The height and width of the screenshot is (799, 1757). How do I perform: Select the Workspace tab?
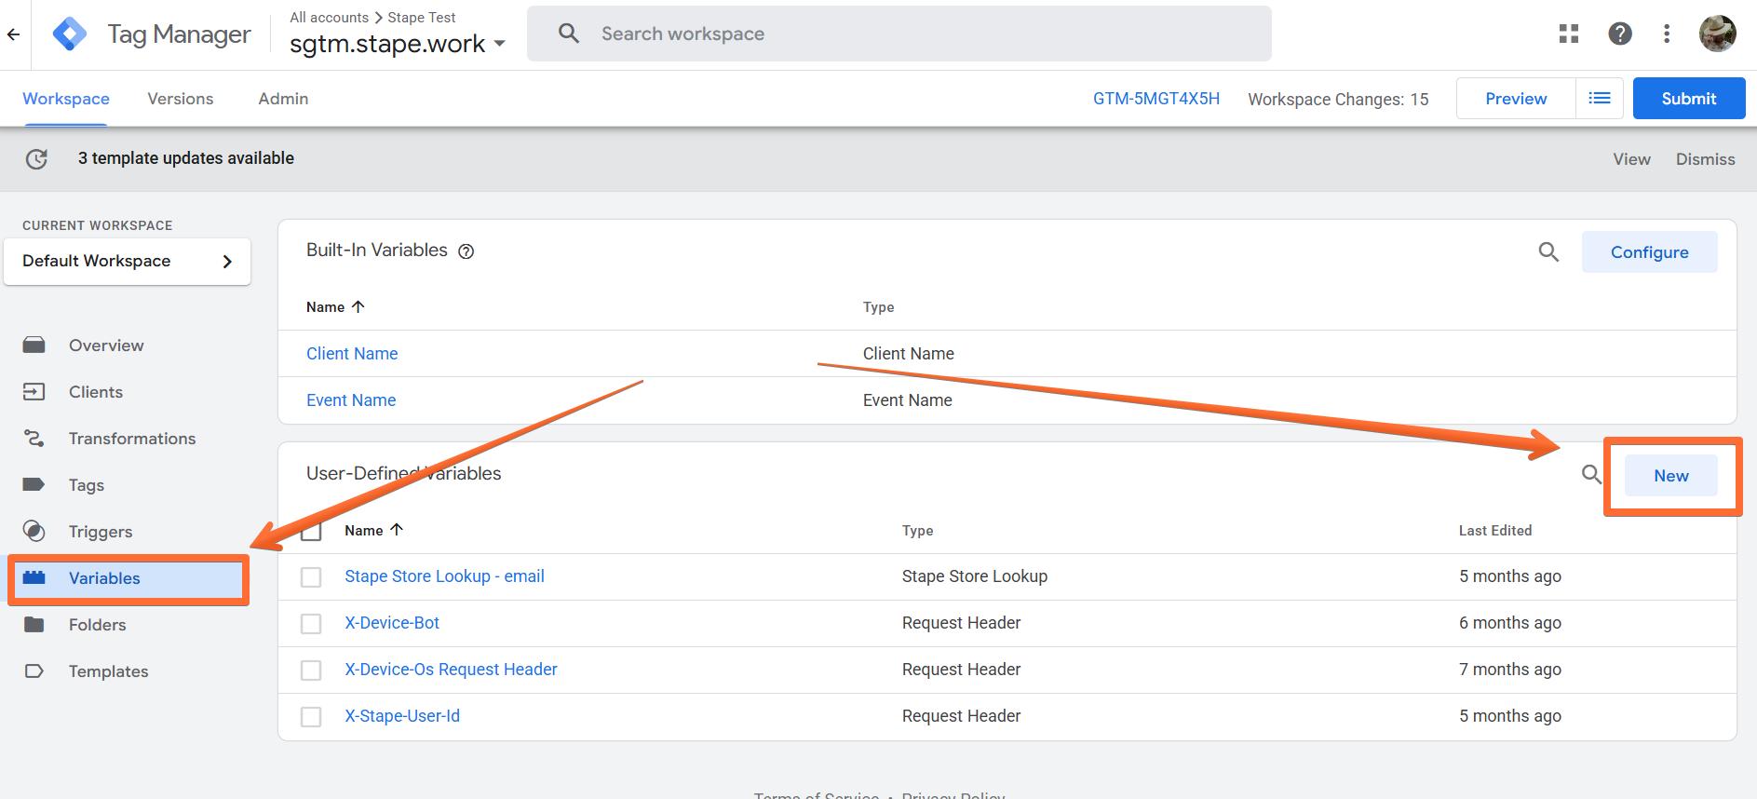pyautogui.click(x=66, y=99)
